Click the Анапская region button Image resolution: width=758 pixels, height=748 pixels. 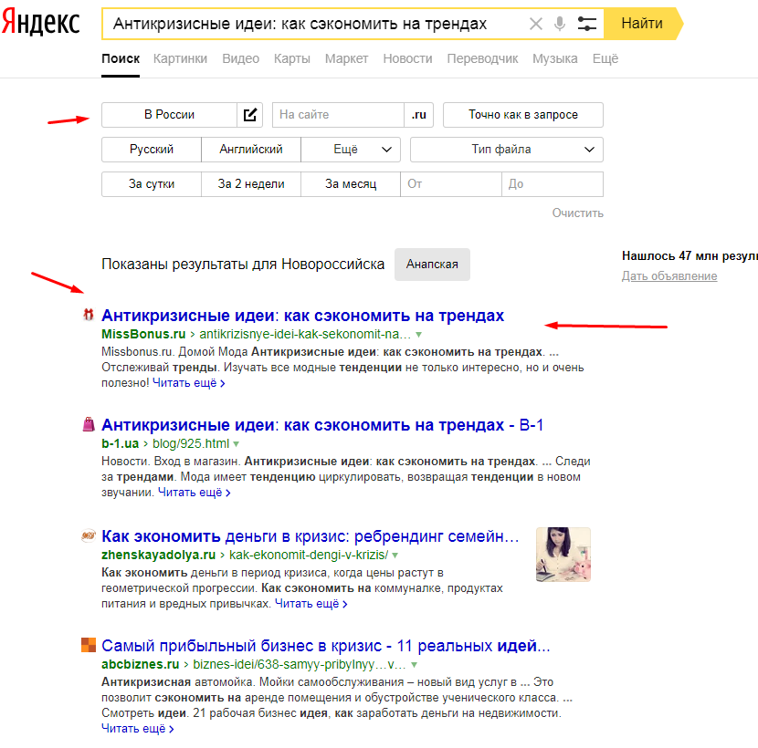pyautogui.click(x=432, y=265)
